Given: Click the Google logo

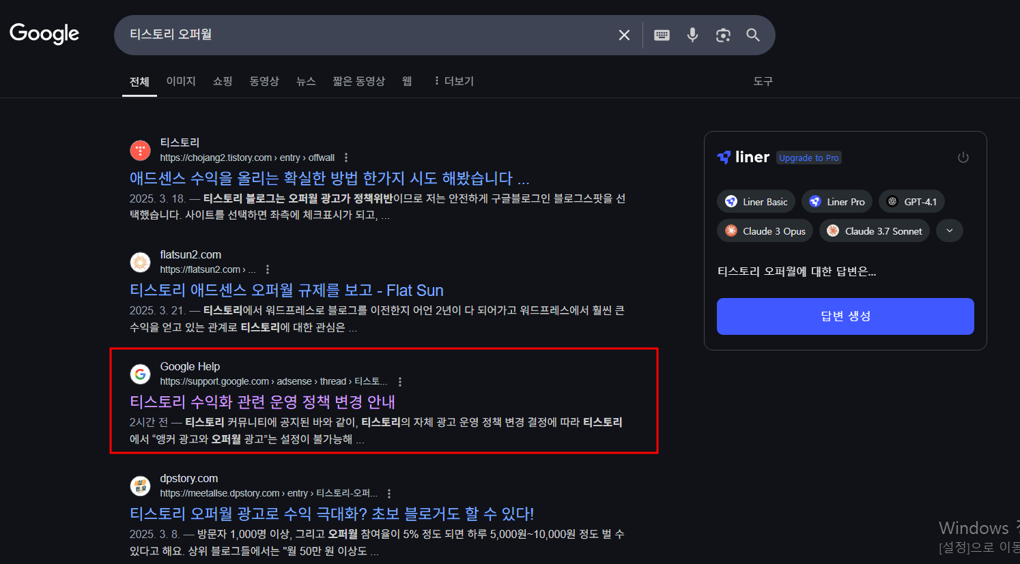Looking at the screenshot, I should tap(44, 33).
